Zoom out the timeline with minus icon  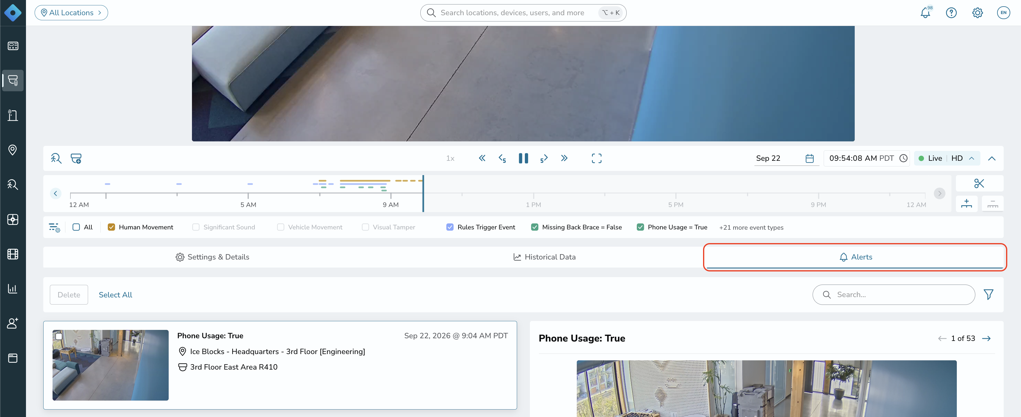pos(992,203)
